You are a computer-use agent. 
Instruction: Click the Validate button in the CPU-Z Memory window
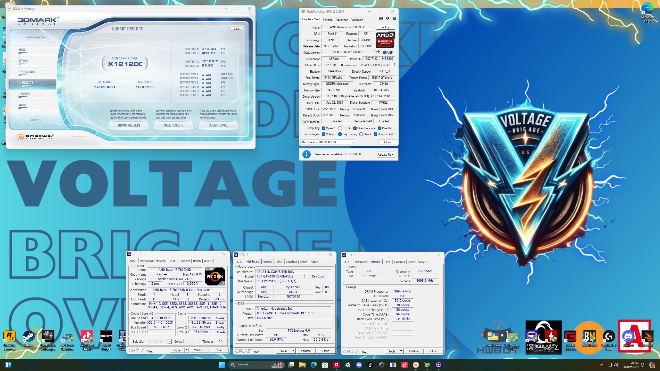[x=414, y=351]
